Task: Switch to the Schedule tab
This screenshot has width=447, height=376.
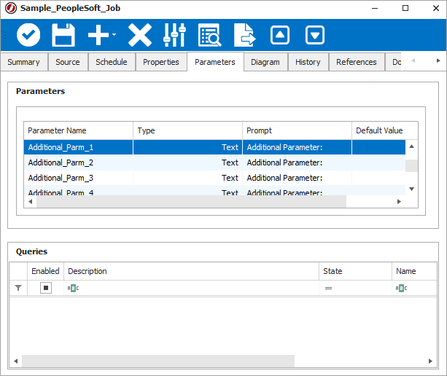Action: click(x=112, y=62)
